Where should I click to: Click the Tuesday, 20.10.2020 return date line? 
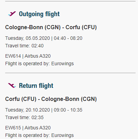coord(44,110)
